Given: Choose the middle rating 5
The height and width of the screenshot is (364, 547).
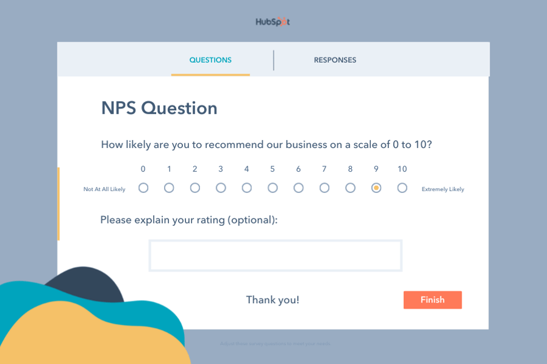Looking at the screenshot, I should [273, 188].
